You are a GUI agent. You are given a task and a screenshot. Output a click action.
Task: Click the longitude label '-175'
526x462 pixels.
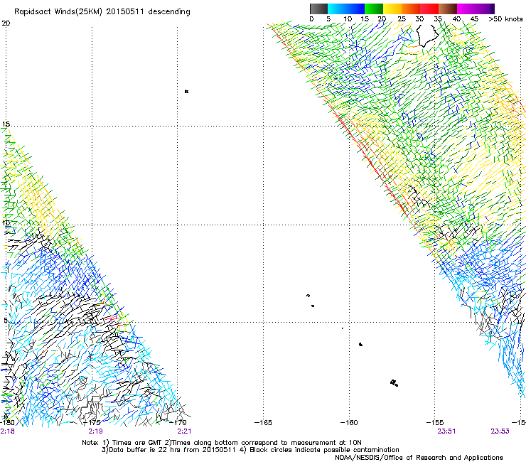(92, 422)
